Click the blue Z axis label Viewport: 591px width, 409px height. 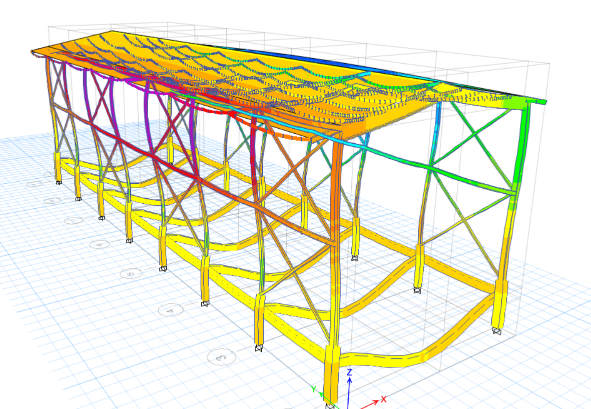[350, 372]
